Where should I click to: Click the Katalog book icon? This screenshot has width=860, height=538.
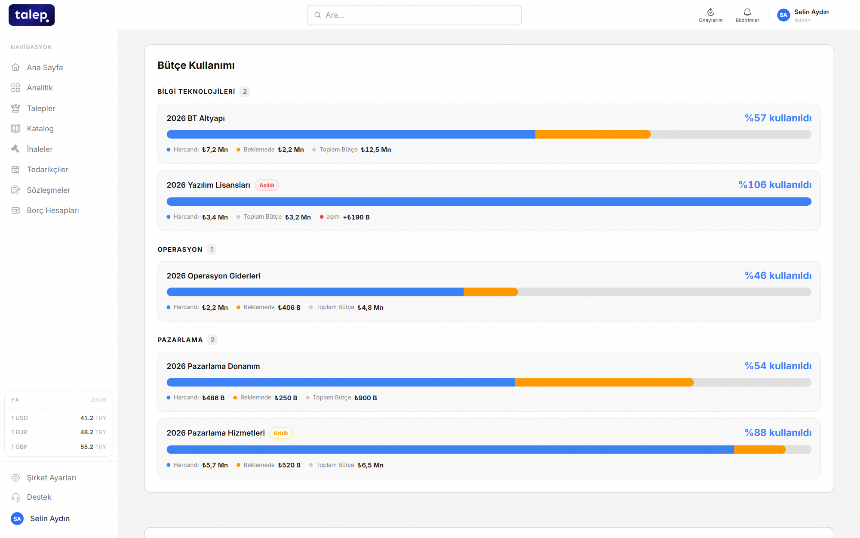(x=15, y=129)
